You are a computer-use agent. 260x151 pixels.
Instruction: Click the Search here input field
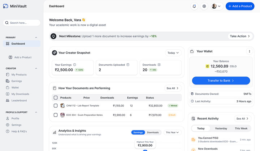pyautogui.click(x=22, y=23)
